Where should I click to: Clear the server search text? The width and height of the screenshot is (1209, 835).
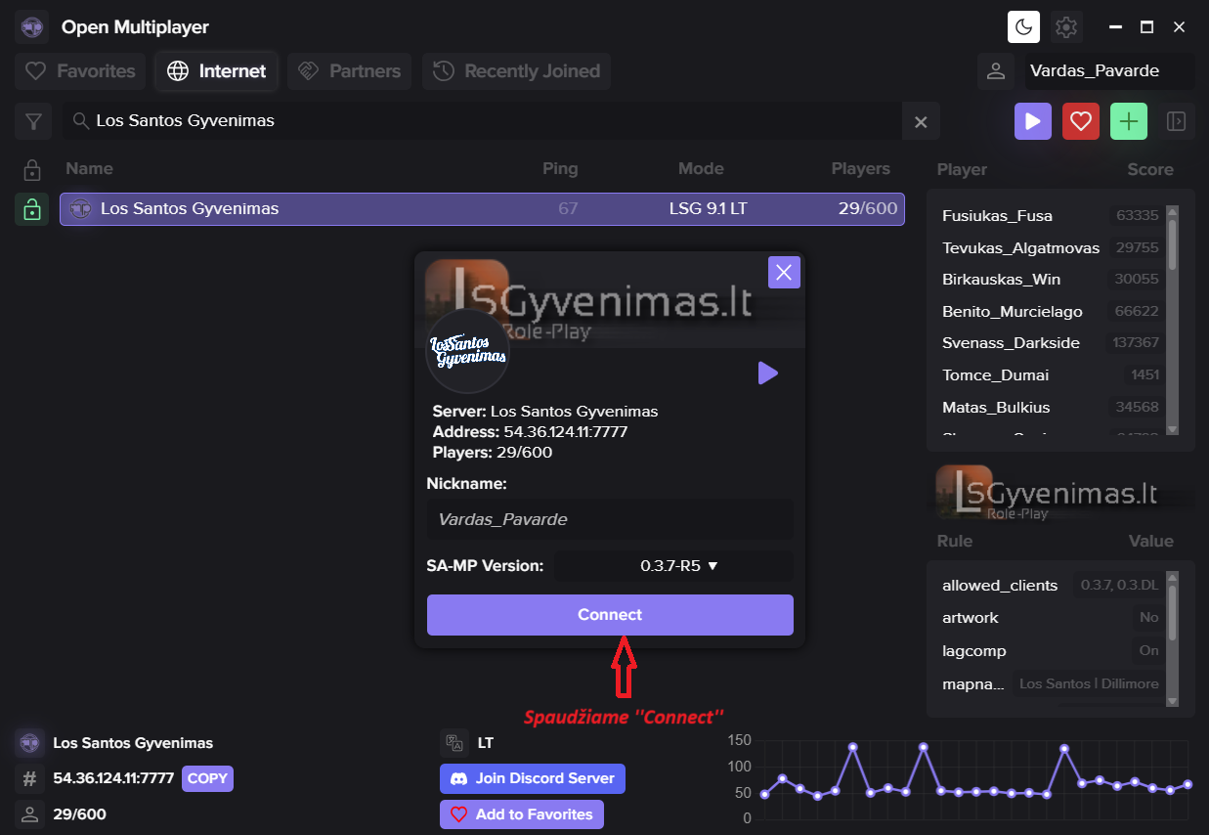pos(920,121)
